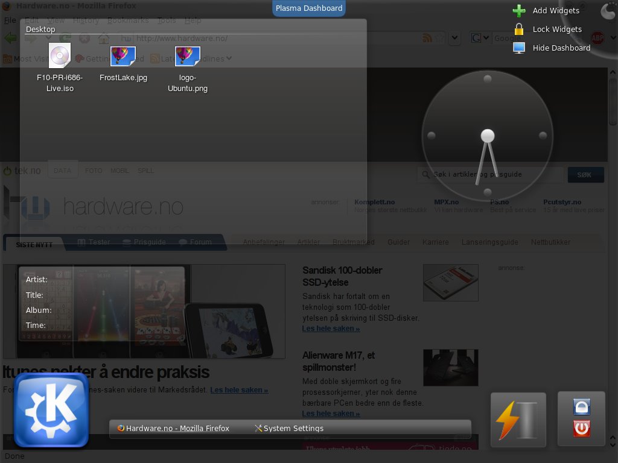The image size is (618, 463).
Task: Click the red logout power icon
Action: tap(581, 429)
